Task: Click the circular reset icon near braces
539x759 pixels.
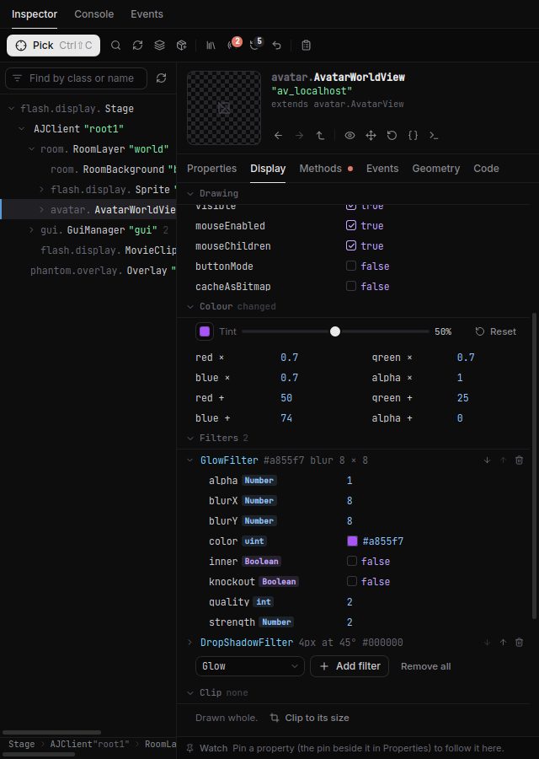Action: click(392, 136)
